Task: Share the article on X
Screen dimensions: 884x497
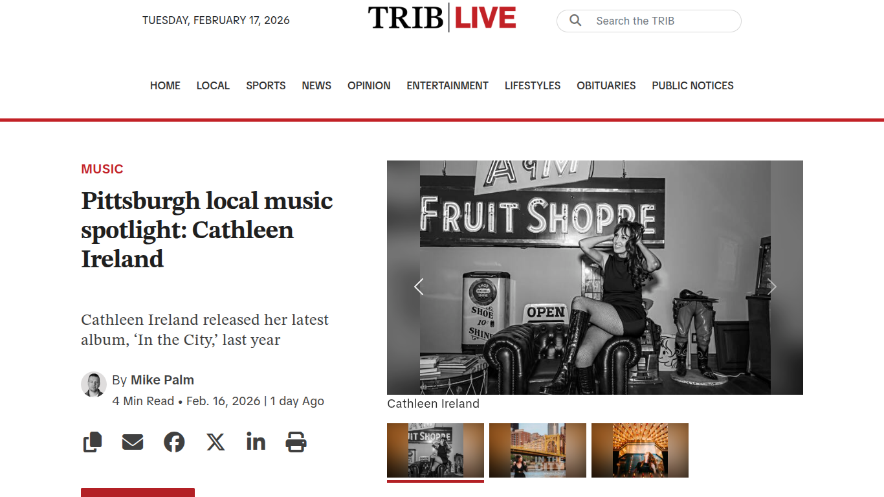Action: pyautogui.click(x=215, y=442)
